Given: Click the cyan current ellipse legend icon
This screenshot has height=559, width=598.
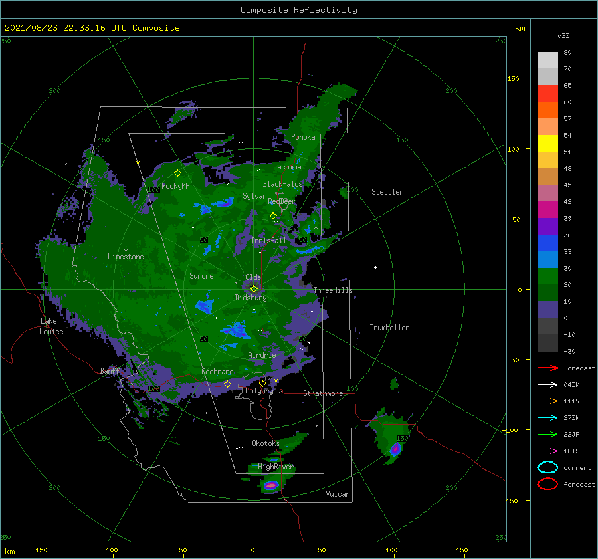Looking at the screenshot, I should pos(548,467).
